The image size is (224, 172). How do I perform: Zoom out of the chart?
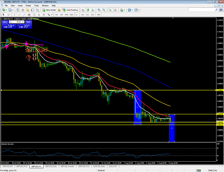(104, 10)
